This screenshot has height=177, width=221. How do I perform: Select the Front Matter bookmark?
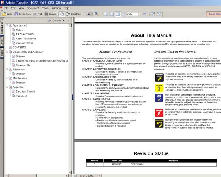click(20, 25)
